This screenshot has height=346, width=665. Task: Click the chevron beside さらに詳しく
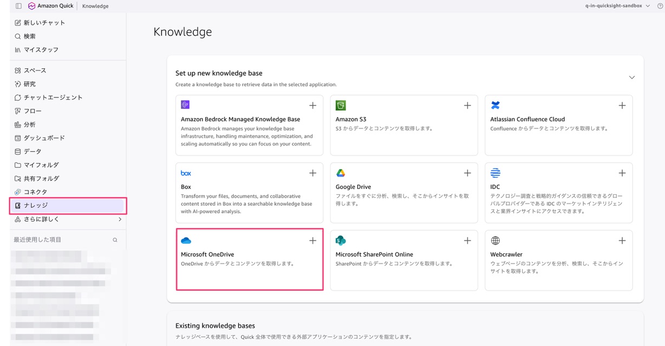click(x=120, y=219)
